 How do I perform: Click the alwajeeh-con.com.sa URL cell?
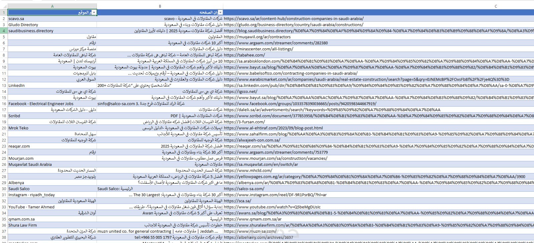pyautogui.click(x=252, y=140)
